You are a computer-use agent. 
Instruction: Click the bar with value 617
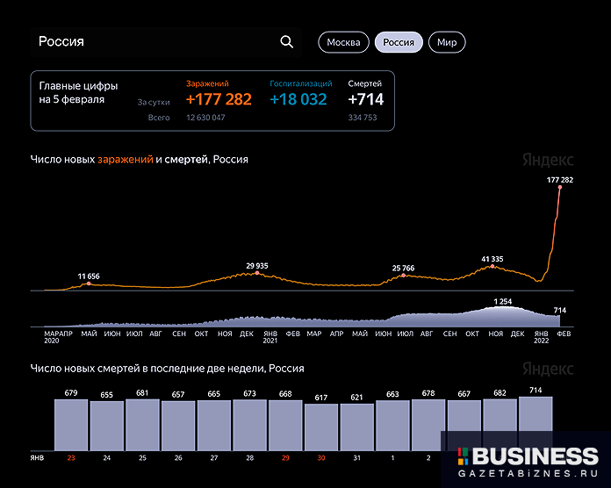[321, 427]
